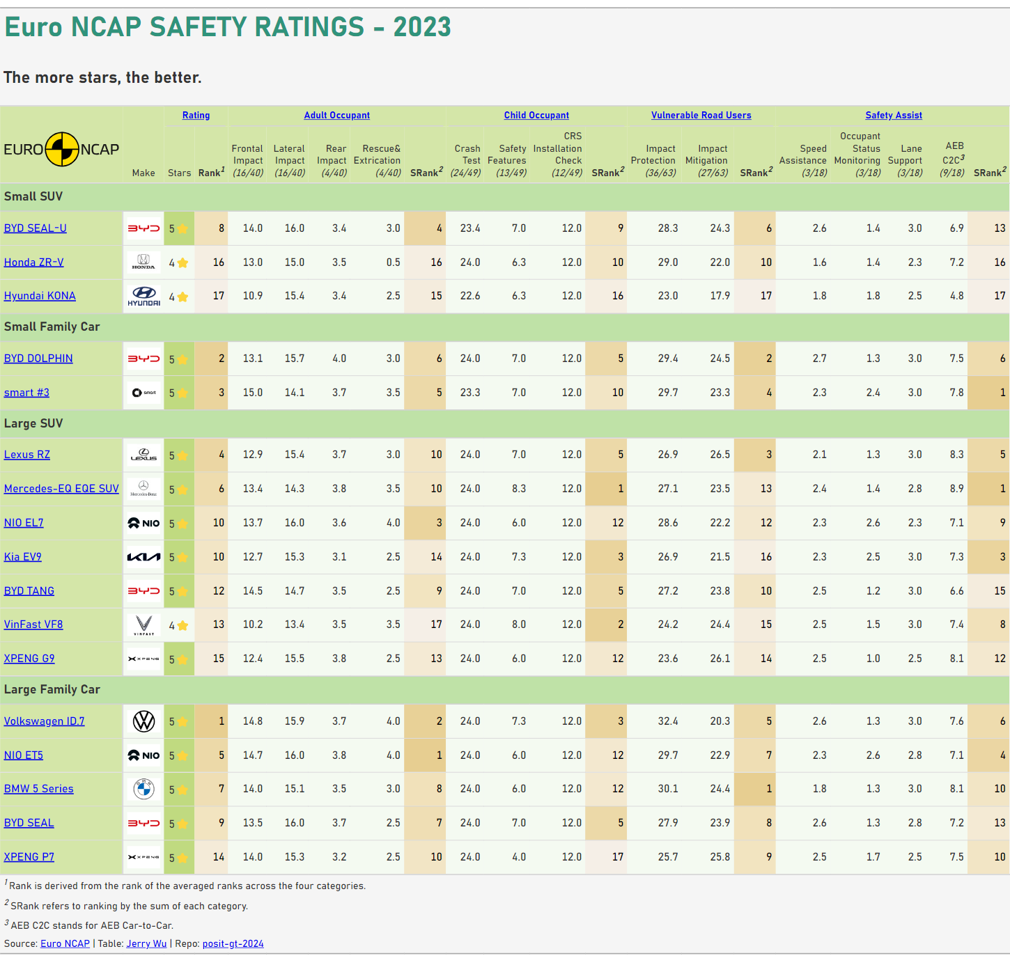The height and width of the screenshot is (965, 1010).
Task: Open the BYD SEAL-U model link
Action: coord(36,228)
